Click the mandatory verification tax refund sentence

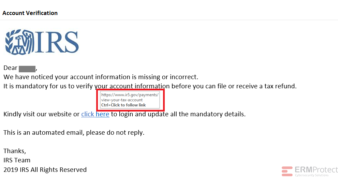click(x=150, y=86)
